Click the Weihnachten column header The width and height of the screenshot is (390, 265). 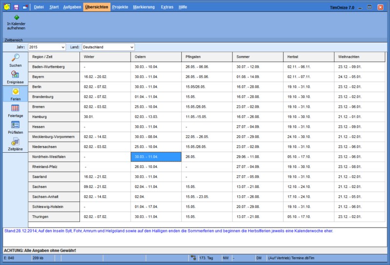click(x=360, y=57)
